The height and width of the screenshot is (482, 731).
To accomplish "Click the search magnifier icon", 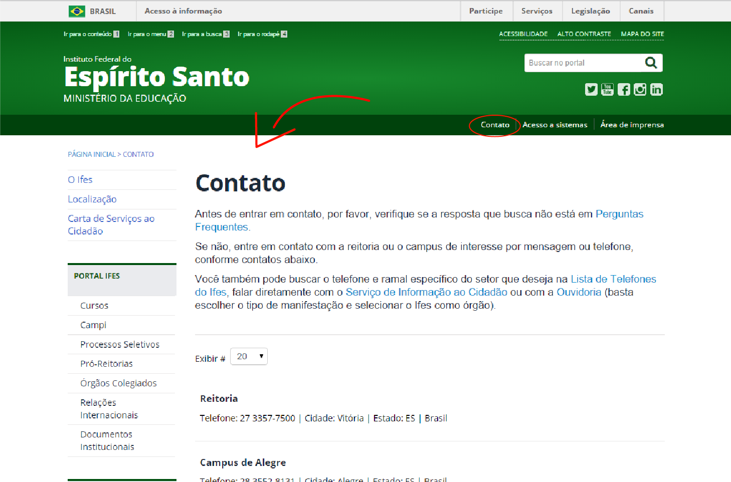I will [651, 63].
